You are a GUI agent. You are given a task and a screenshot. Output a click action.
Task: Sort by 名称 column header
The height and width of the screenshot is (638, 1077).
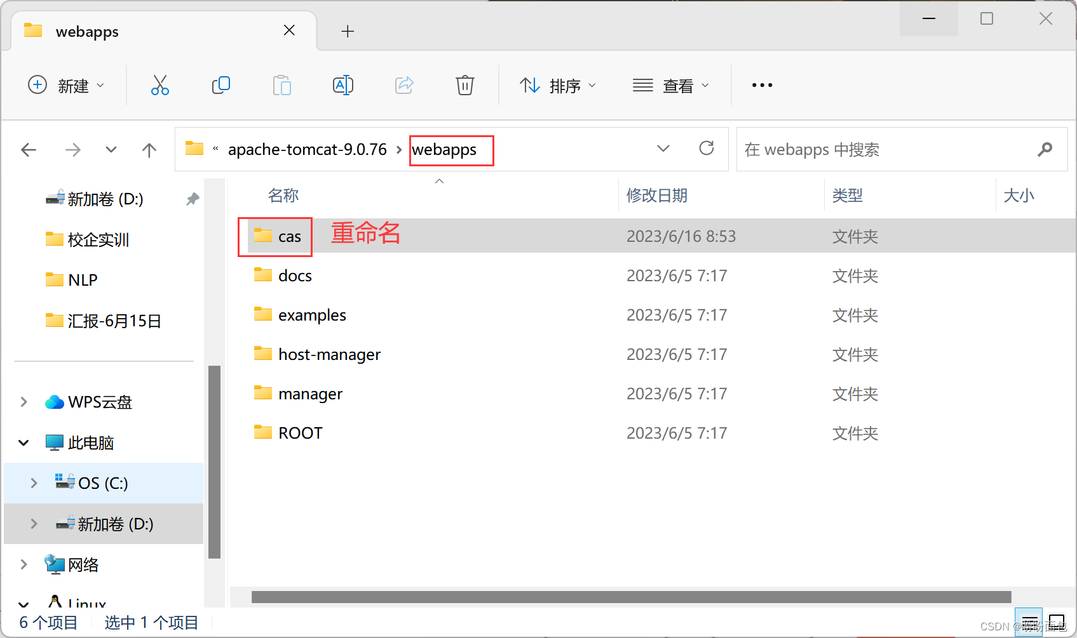tap(283, 196)
